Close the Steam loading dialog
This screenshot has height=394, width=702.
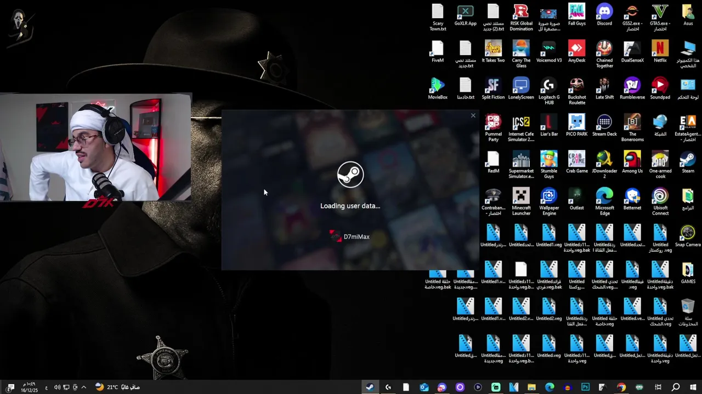tap(473, 115)
